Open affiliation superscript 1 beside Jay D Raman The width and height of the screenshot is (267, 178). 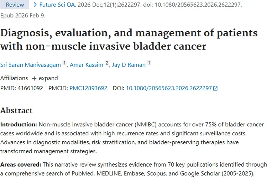149,63
